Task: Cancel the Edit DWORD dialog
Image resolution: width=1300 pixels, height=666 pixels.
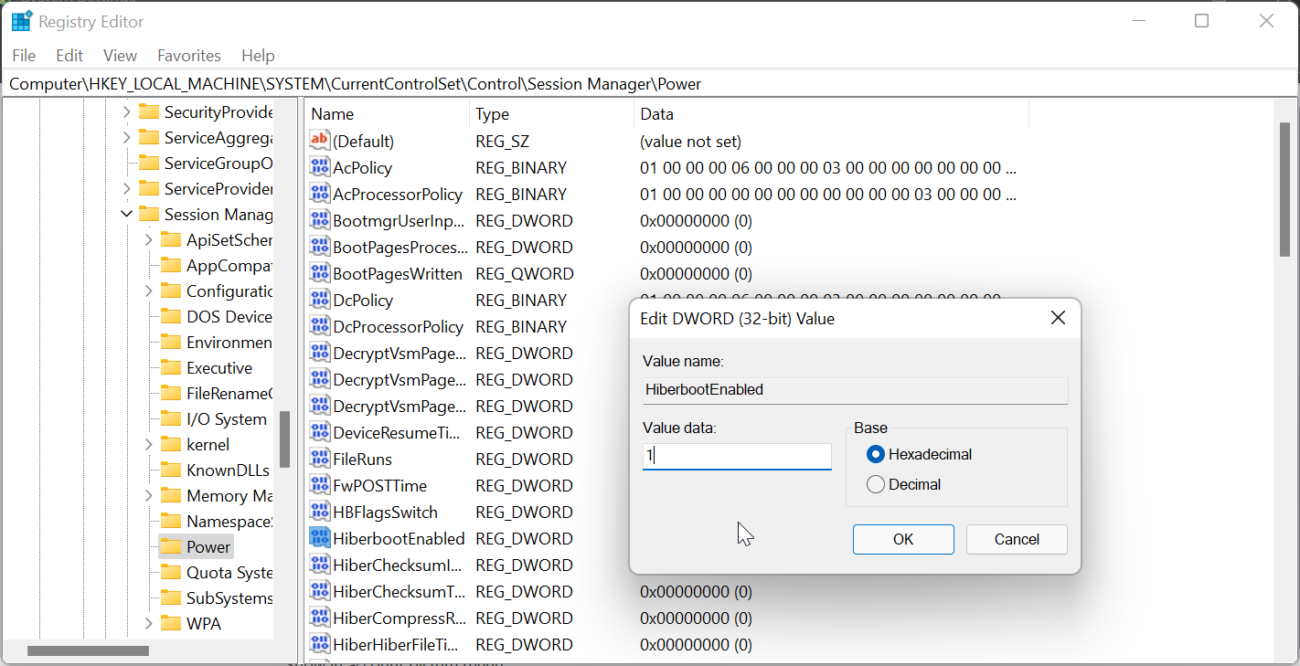Action: 1017,539
